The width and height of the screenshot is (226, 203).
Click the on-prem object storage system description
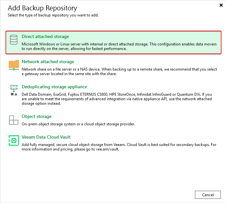coord(78,124)
